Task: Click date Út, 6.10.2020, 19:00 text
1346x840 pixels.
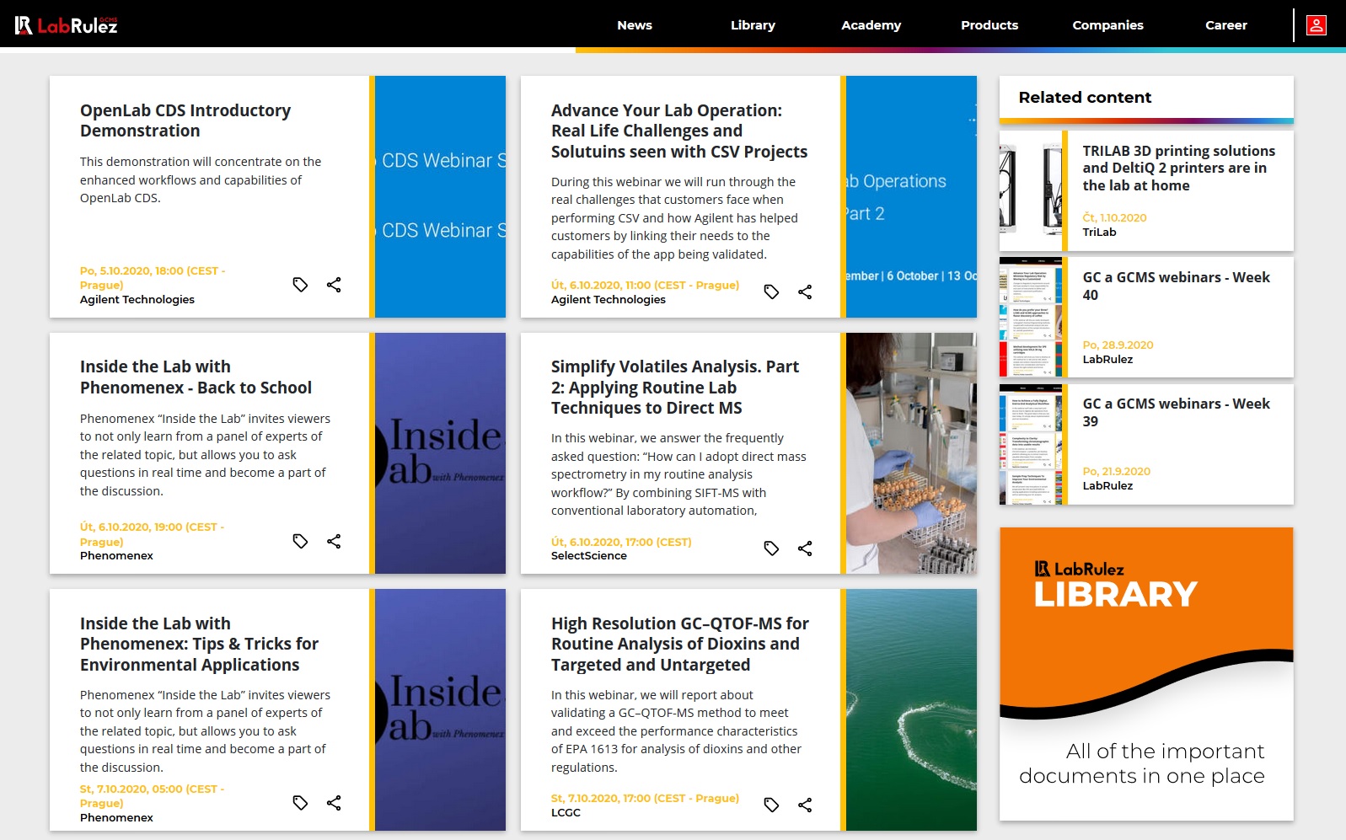Action: [153, 534]
